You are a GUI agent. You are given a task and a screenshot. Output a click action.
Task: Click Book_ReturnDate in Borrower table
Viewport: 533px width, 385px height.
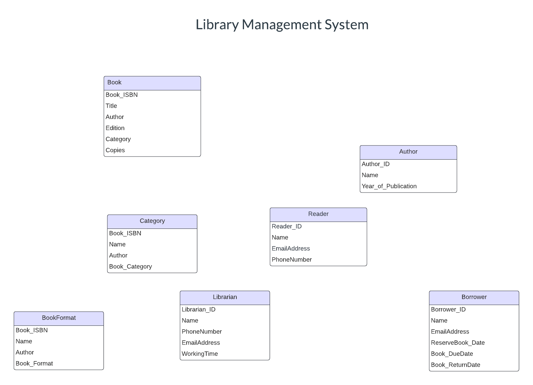455,365
